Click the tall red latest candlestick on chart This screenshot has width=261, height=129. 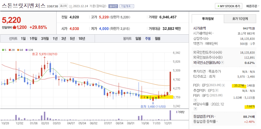170,81
